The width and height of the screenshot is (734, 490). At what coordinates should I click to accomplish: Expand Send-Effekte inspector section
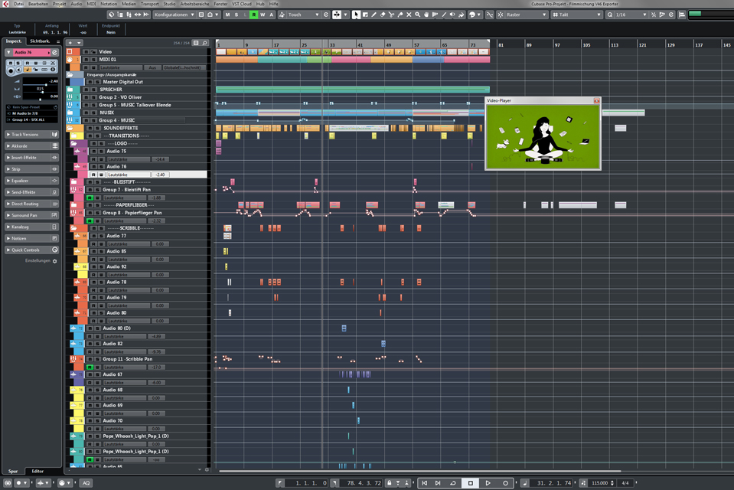[31, 192]
